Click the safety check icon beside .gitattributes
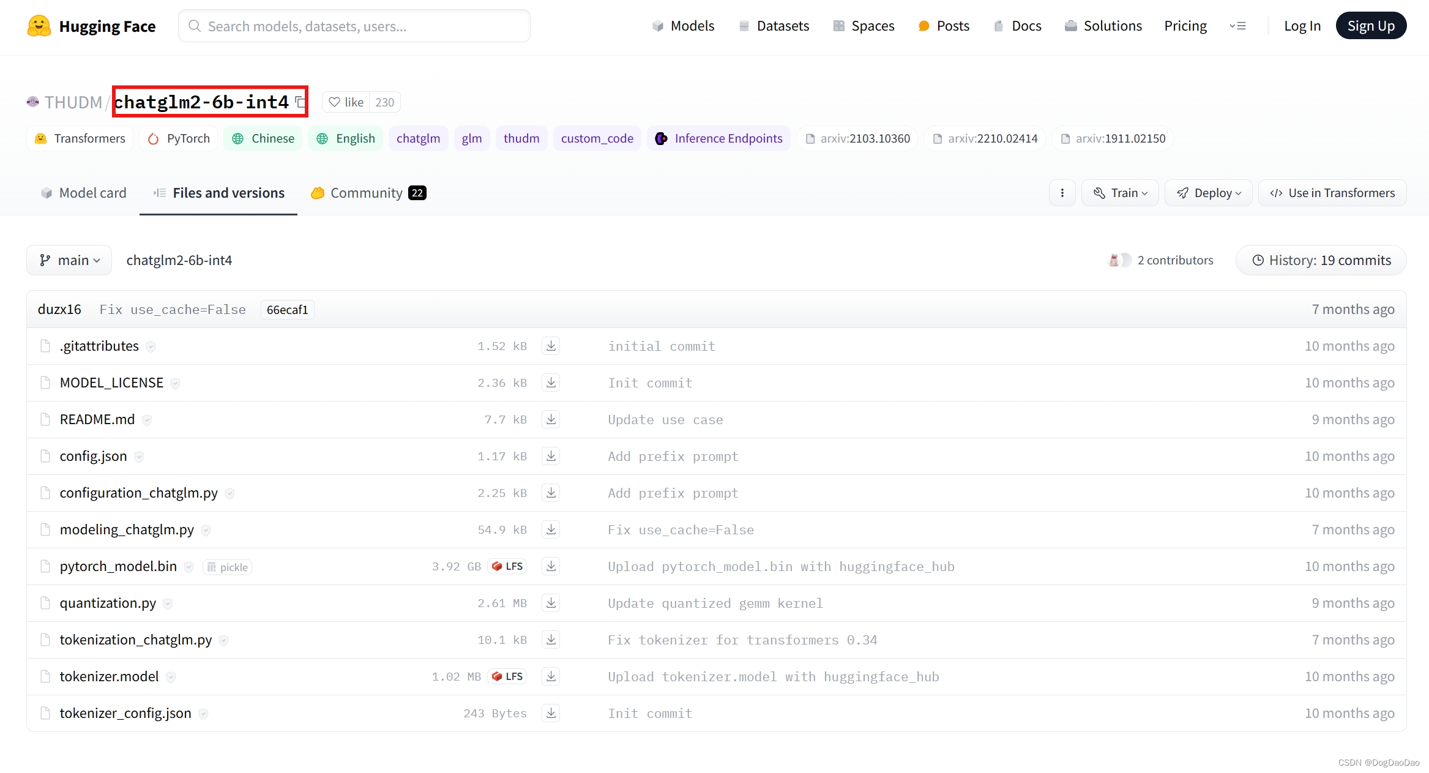The height and width of the screenshot is (773, 1429). click(151, 347)
